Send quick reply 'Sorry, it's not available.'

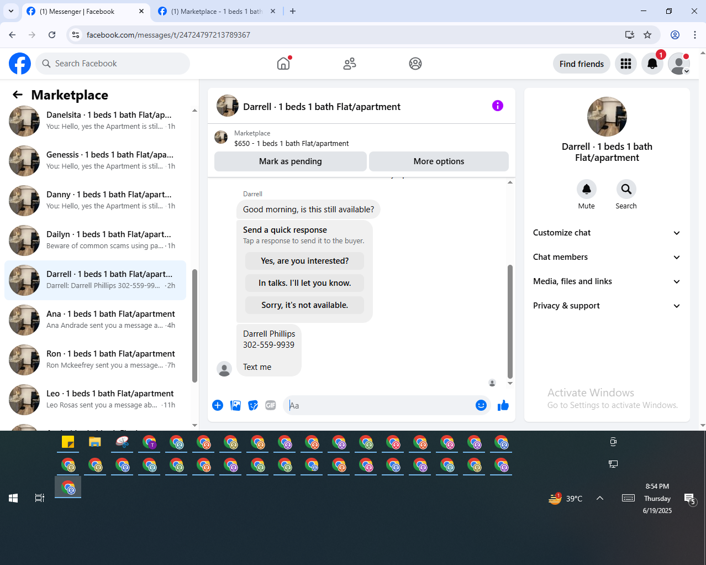click(305, 305)
